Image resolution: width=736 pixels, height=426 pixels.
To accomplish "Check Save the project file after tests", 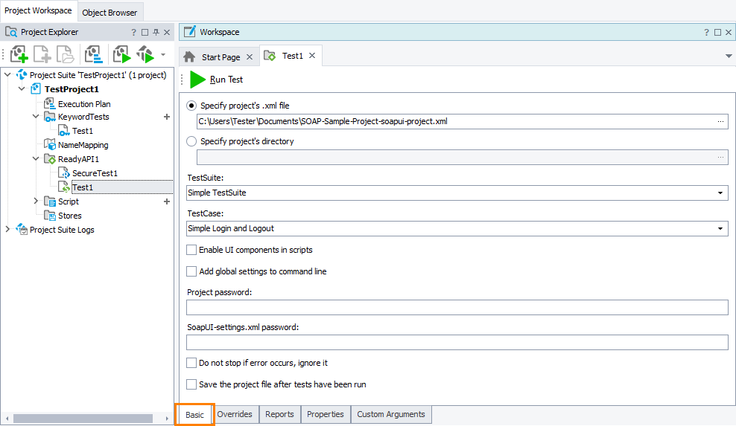I will [x=192, y=384].
